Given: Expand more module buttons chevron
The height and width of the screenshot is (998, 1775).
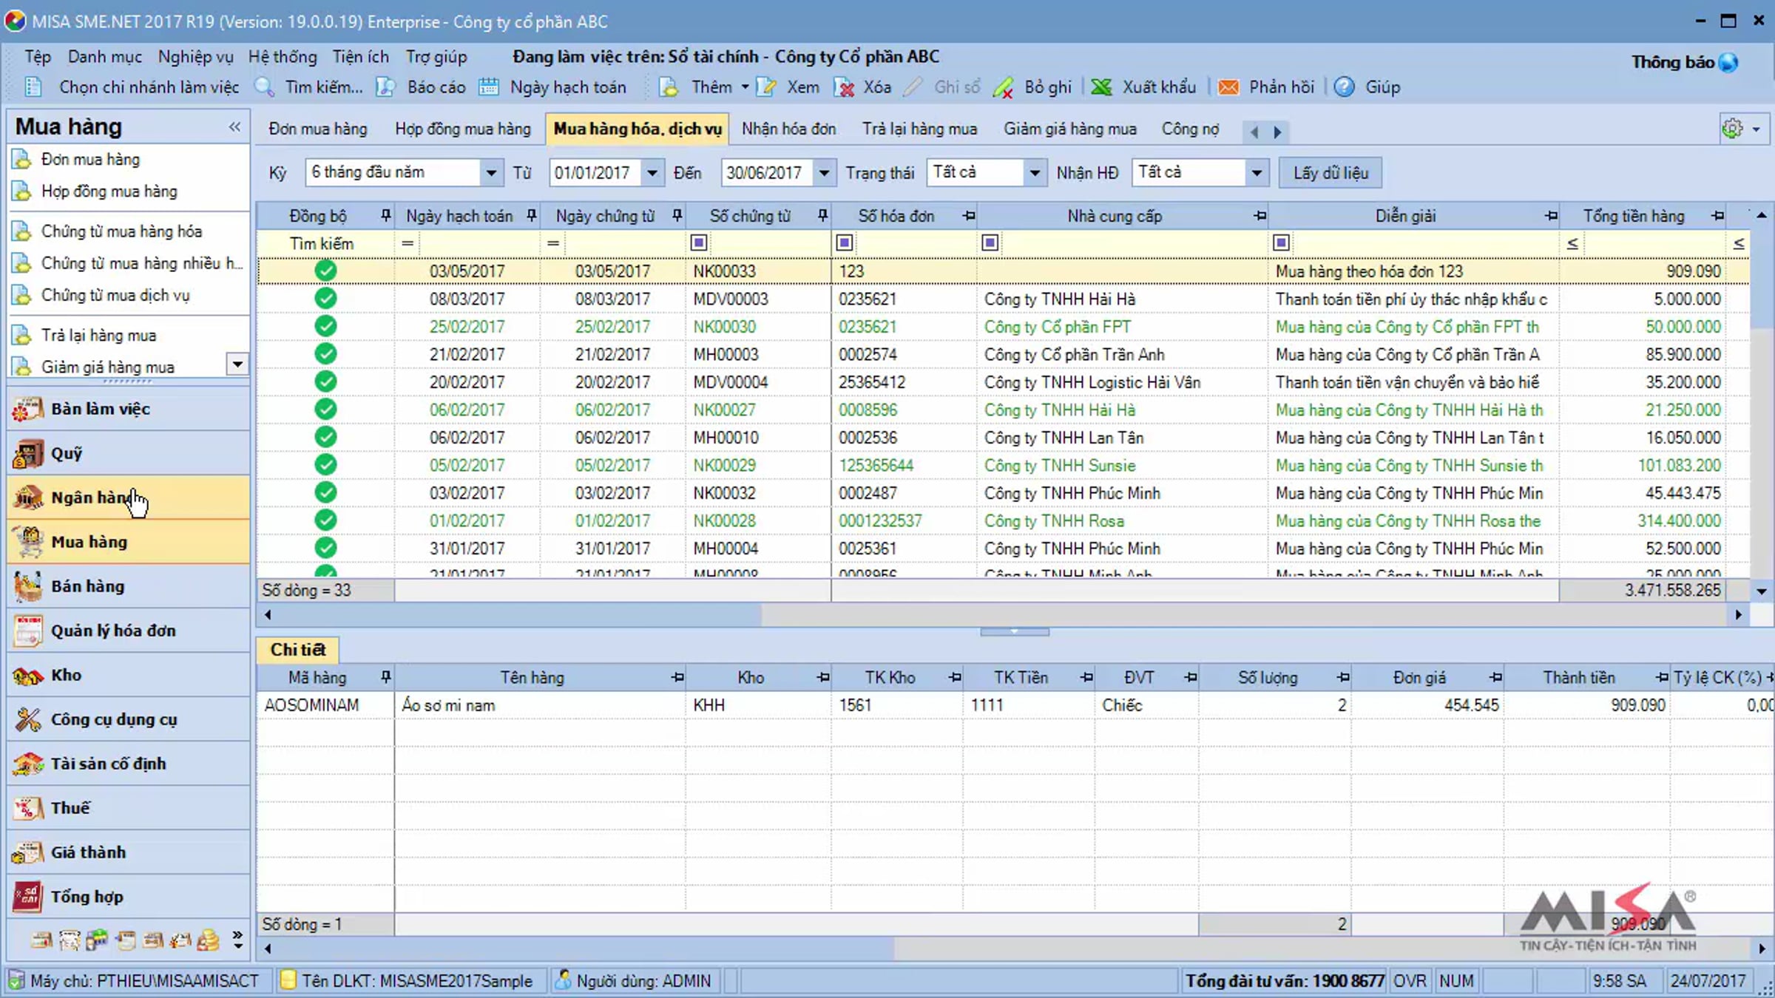Looking at the screenshot, I should [x=237, y=940].
